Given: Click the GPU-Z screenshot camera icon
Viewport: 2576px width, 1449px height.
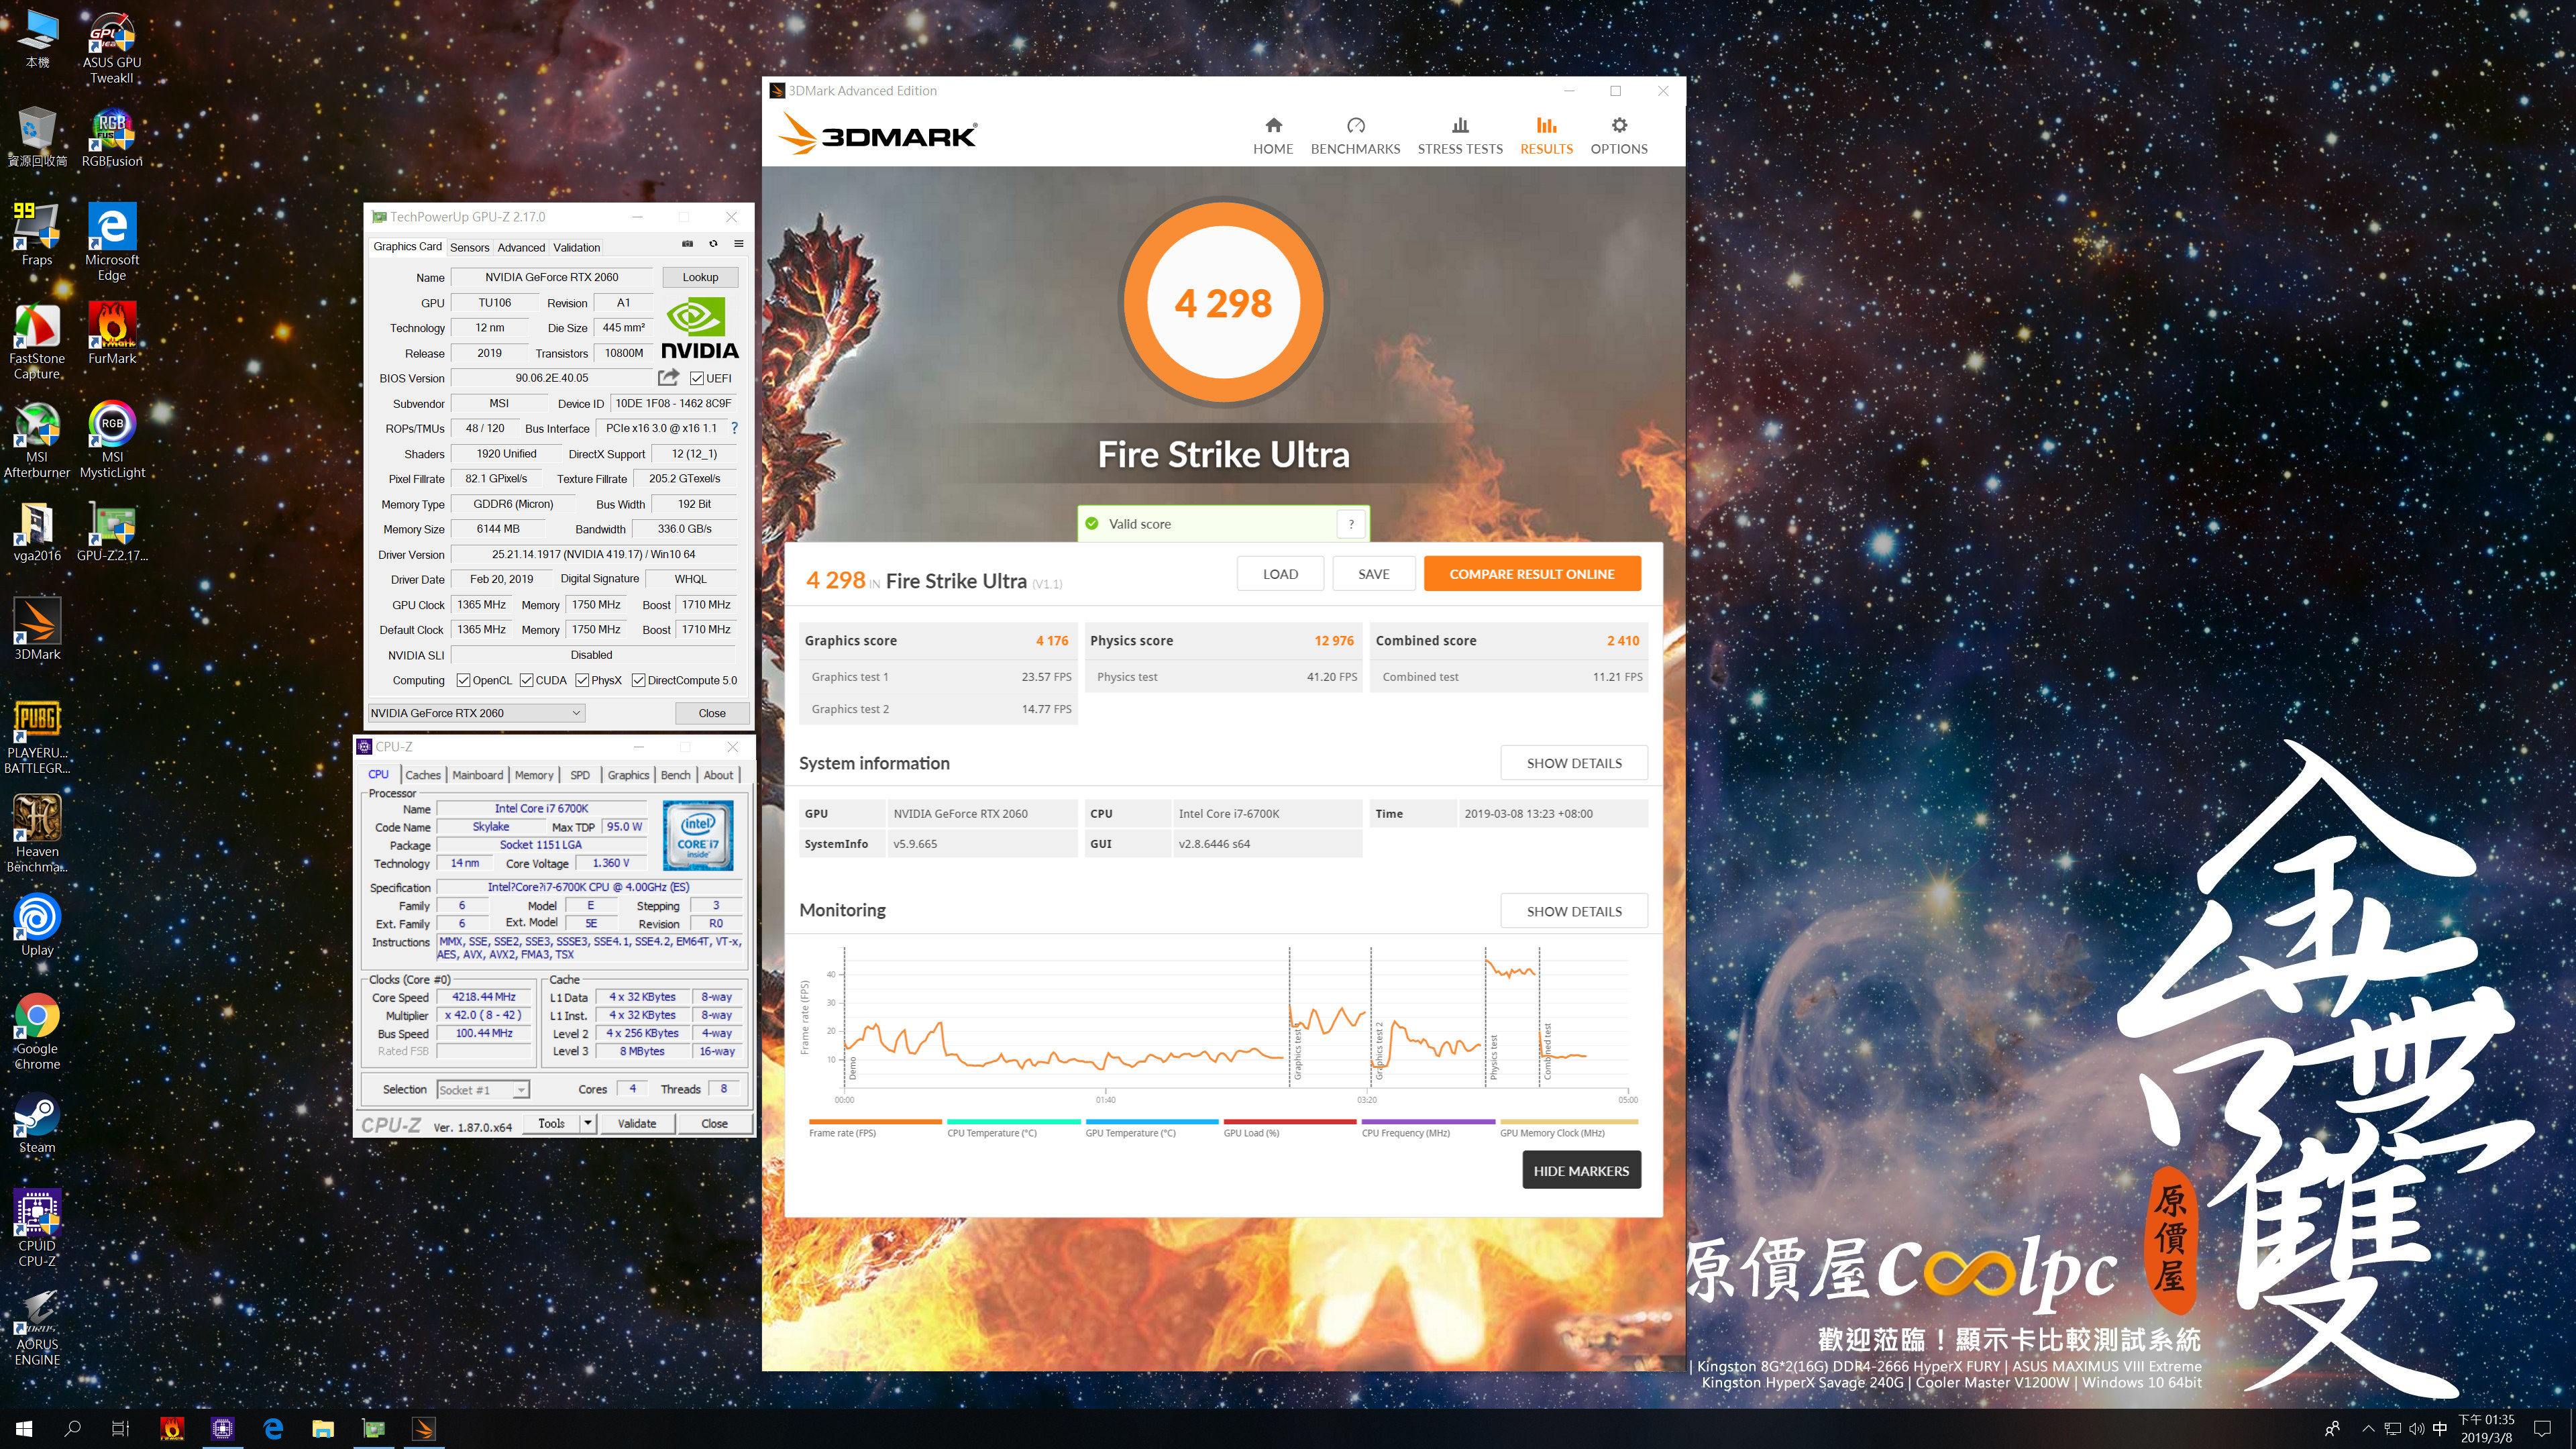Looking at the screenshot, I should click(687, 244).
